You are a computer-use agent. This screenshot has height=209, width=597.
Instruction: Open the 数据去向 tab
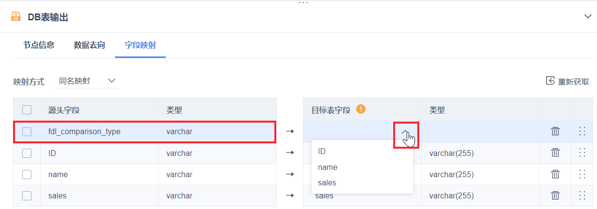click(89, 45)
